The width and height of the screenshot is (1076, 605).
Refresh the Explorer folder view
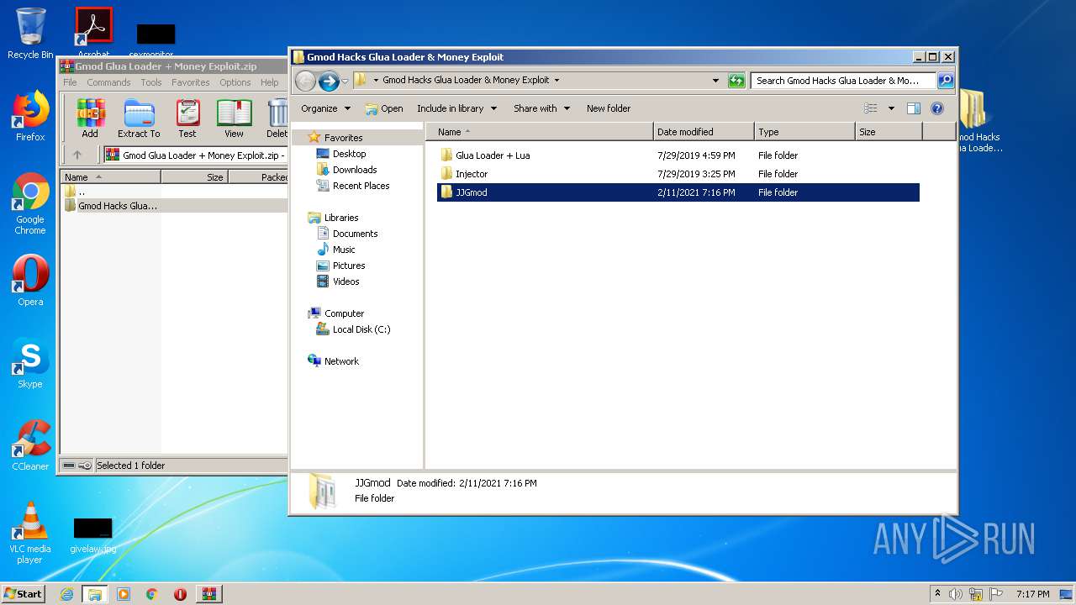pyautogui.click(x=736, y=81)
